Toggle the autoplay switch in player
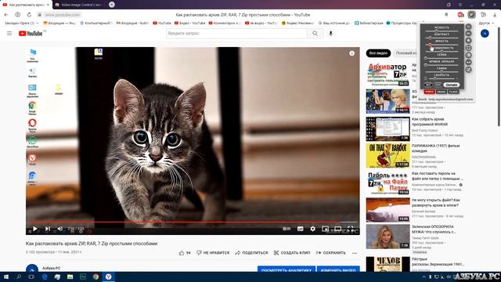 pyautogui.click(x=287, y=229)
